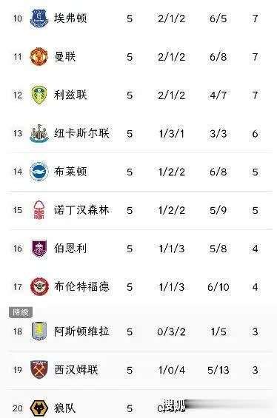Click the West Ham hammers crest
277x418 pixels.
click(x=39, y=370)
